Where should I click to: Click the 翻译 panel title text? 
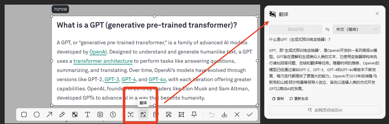tap(284, 14)
